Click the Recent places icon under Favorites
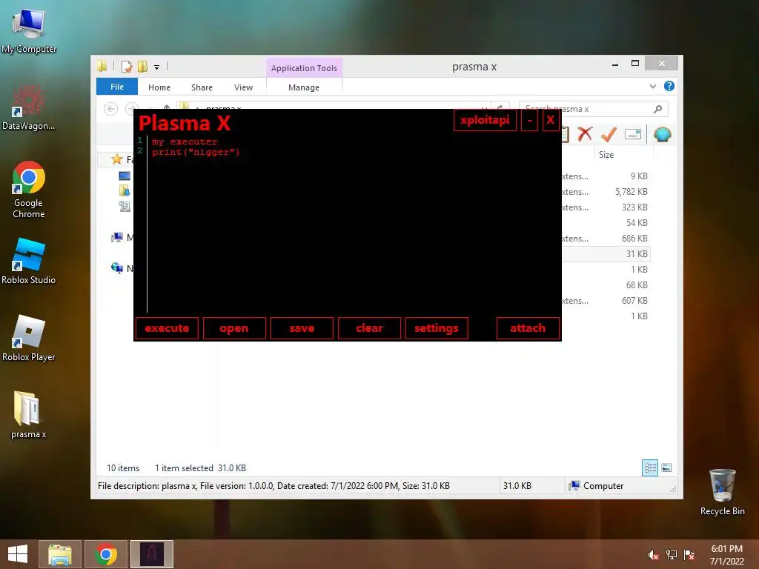This screenshot has height=569, width=759. point(125,206)
